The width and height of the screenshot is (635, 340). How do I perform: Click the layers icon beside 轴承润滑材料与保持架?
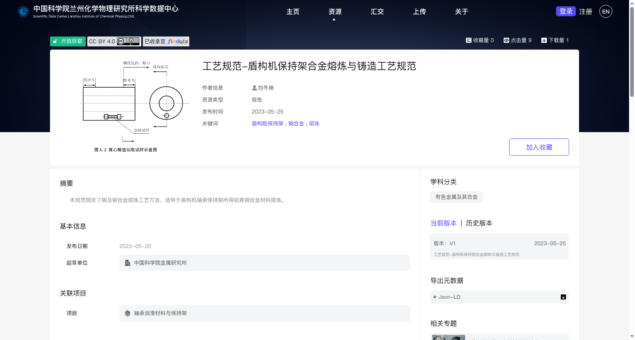[x=127, y=313]
